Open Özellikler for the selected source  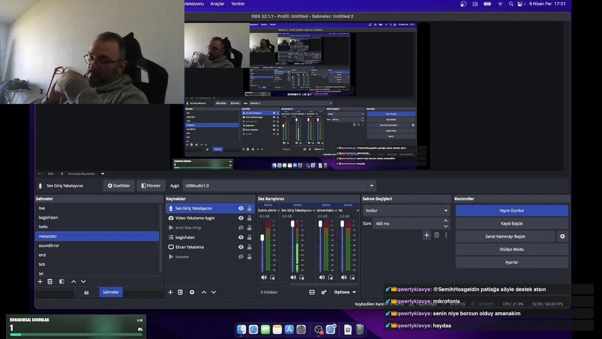[119, 186]
